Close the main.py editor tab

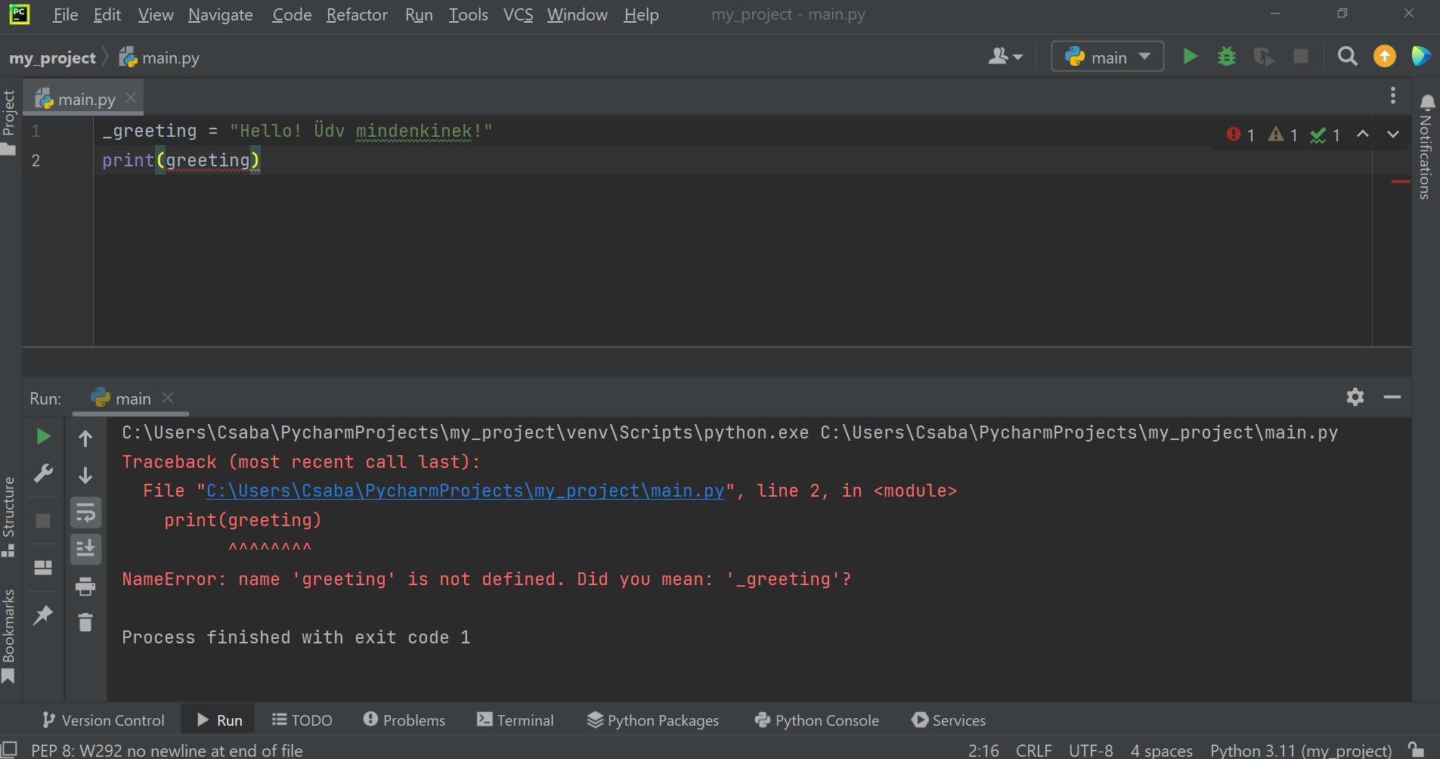click(x=131, y=98)
